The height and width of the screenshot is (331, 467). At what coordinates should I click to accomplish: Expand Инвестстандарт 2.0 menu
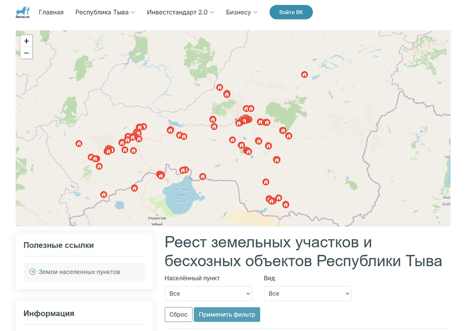coord(180,12)
